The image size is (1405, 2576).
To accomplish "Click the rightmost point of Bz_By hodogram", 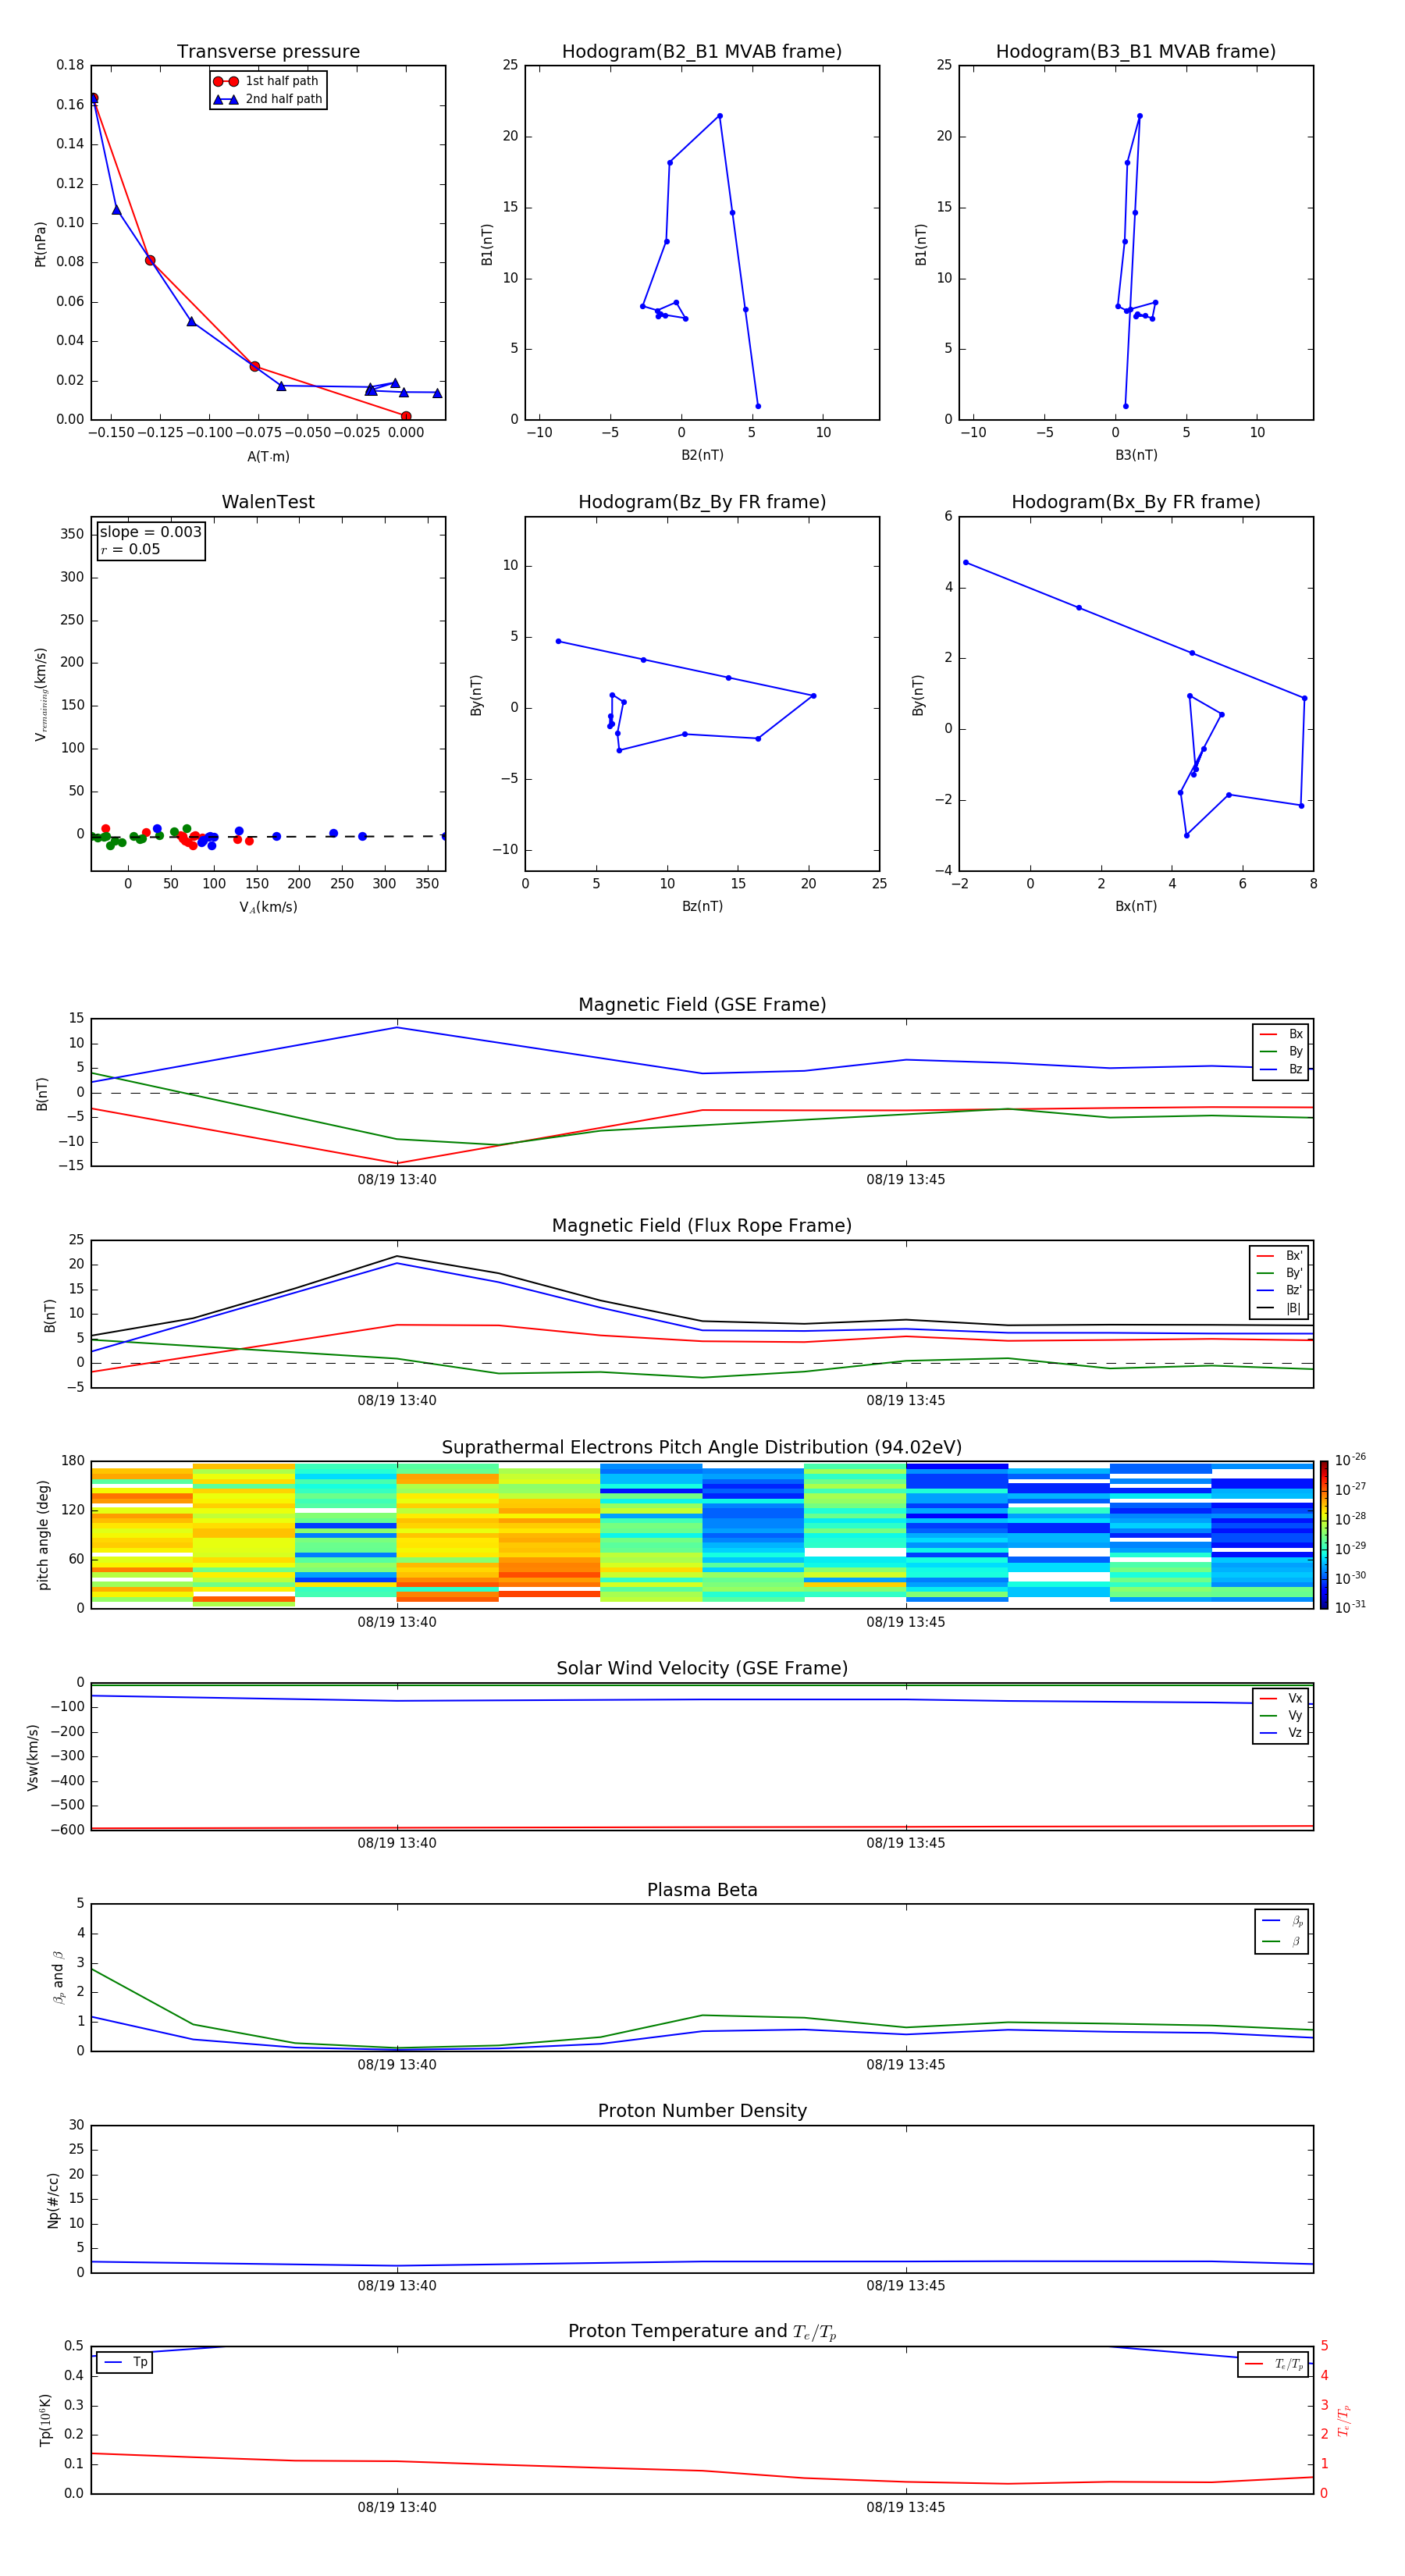I will (814, 696).
